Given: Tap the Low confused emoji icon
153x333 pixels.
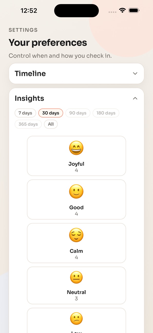Looking at the screenshot, I should (x=76, y=319).
